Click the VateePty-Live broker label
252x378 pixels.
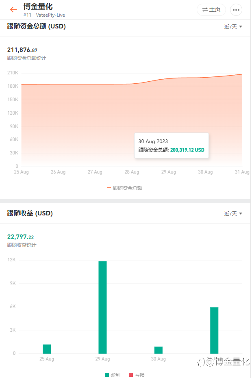point(50,15)
